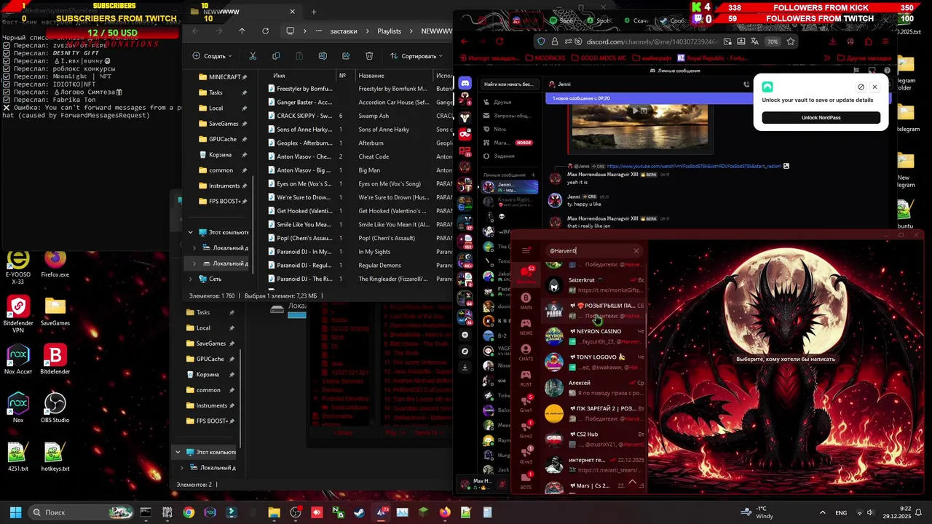This screenshot has height=524, width=932.
Task: Click NordPass block-for-site icon
Action: (861, 87)
